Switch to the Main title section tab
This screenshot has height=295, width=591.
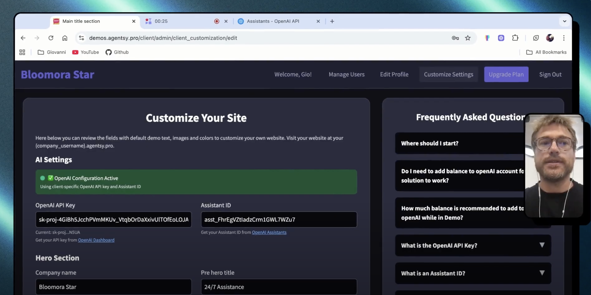[x=95, y=21]
